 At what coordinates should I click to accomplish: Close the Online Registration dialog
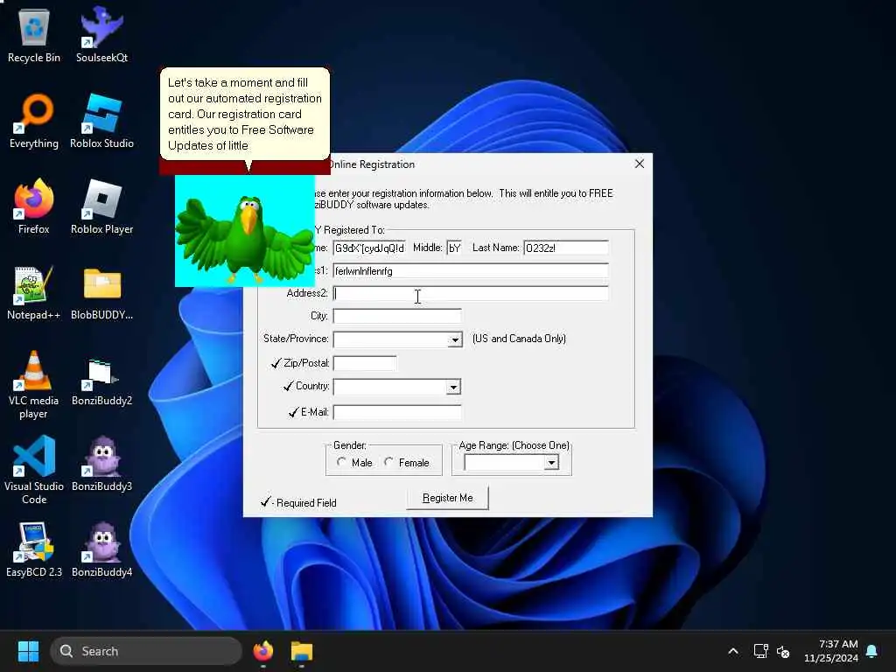tap(640, 164)
